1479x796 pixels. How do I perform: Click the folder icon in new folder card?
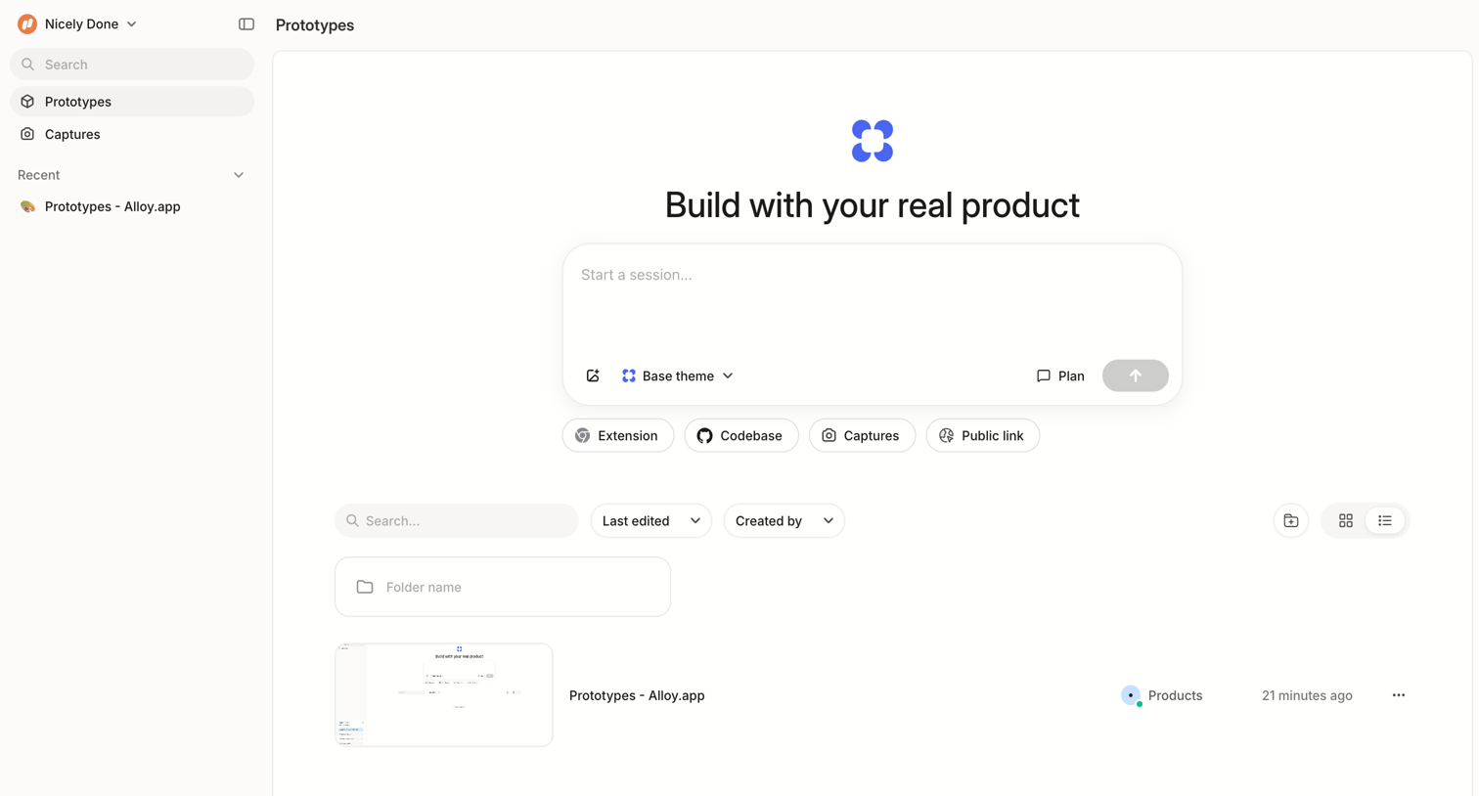coord(365,587)
